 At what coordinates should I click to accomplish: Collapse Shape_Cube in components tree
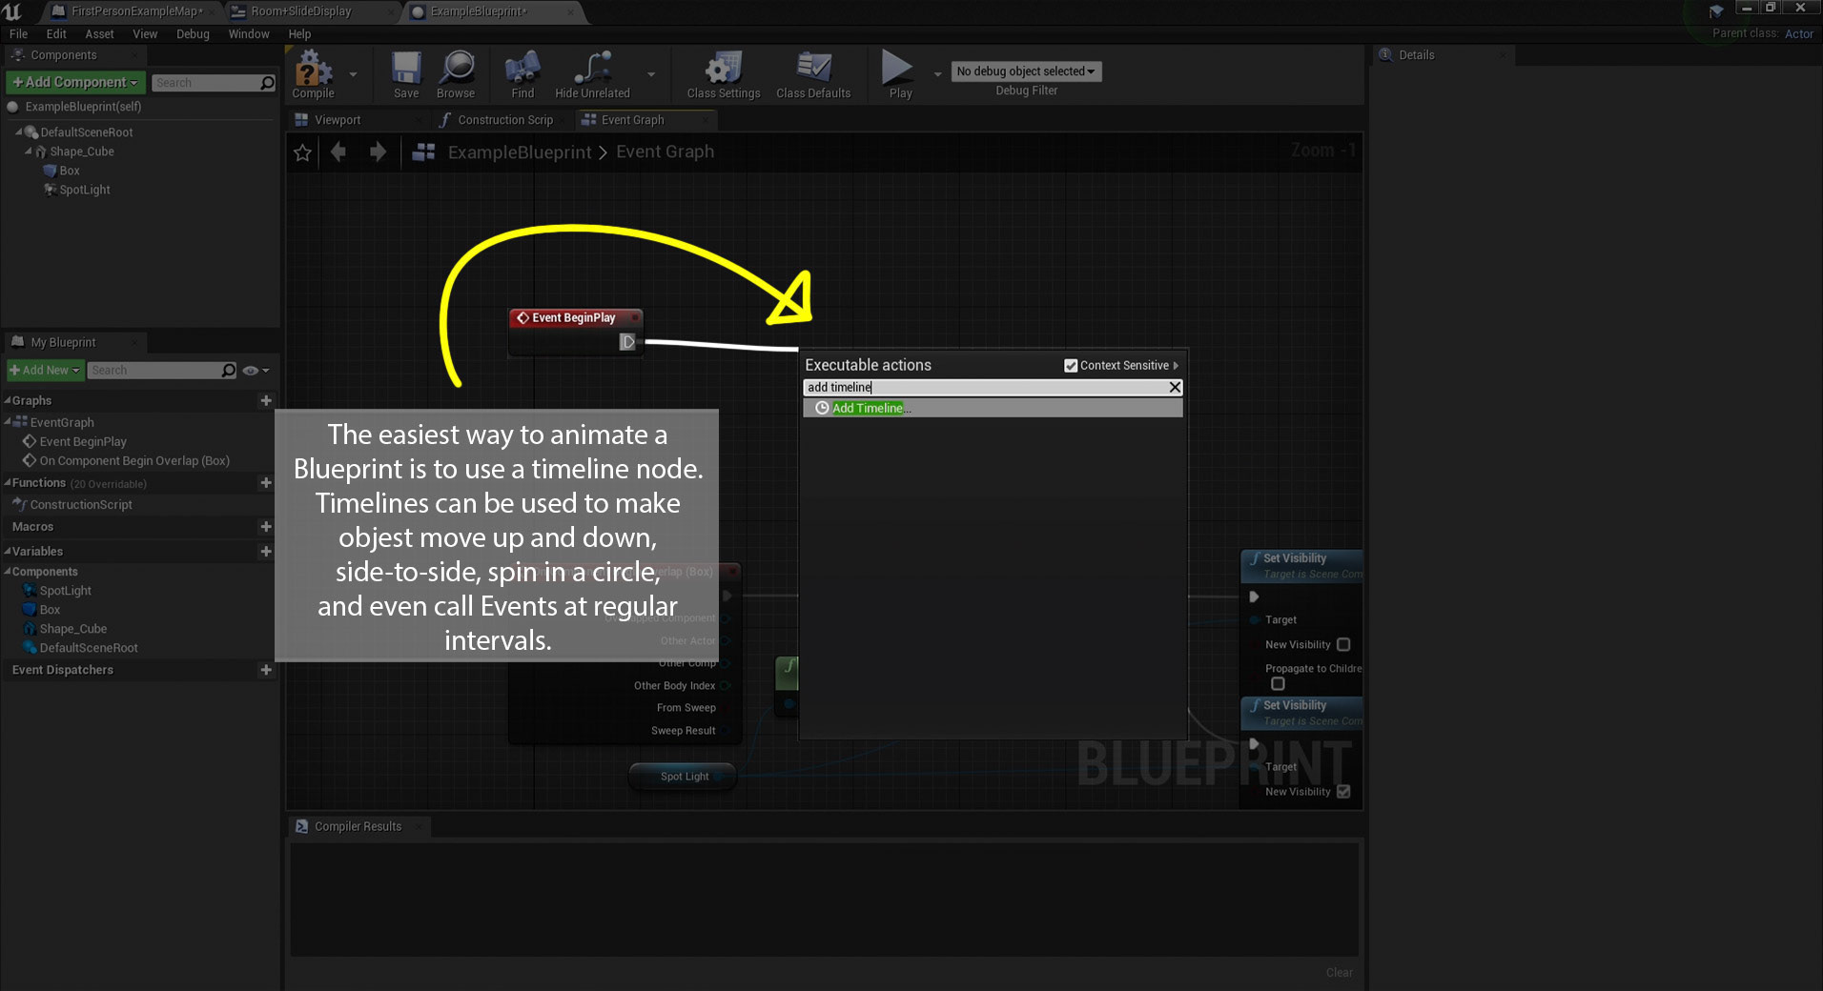[29, 151]
